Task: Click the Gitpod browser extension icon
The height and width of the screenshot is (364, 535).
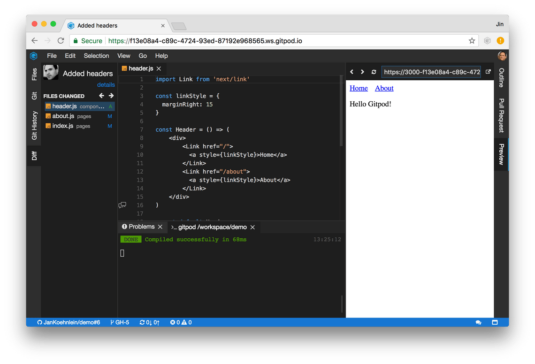Action: coord(487,41)
